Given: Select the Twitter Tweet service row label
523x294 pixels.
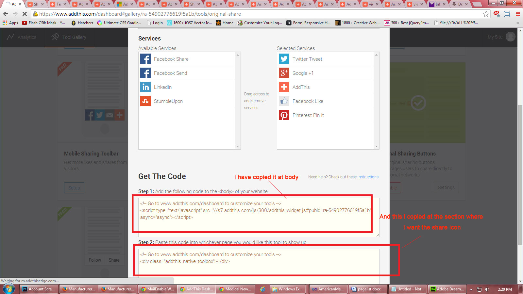Looking at the screenshot, I should tap(307, 59).
